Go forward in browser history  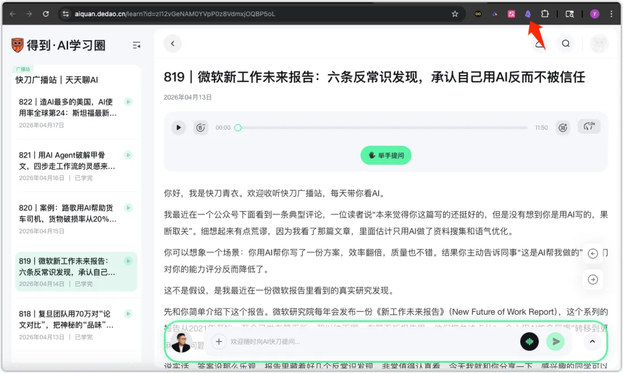29,14
